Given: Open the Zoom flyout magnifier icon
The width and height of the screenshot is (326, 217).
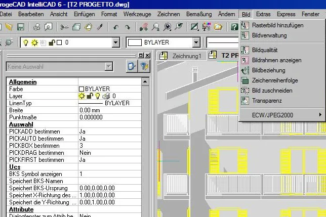Looking at the screenshot, I should [x=168, y=27].
